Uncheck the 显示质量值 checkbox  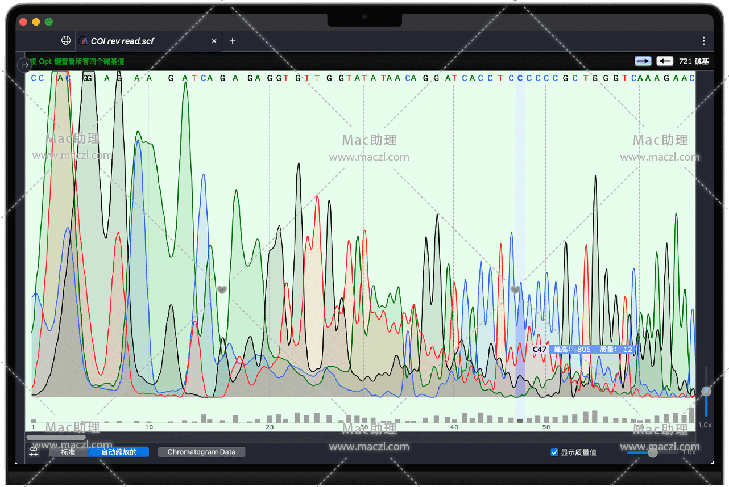pos(554,452)
